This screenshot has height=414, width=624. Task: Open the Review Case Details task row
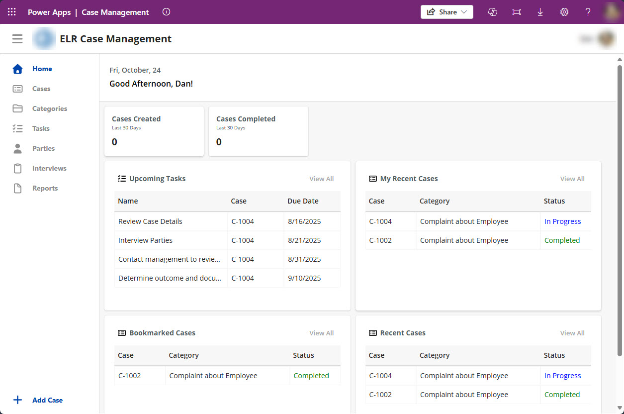coord(150,221)
